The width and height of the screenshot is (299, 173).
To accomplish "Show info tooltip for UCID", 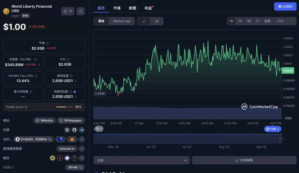I will coord(13,167).
